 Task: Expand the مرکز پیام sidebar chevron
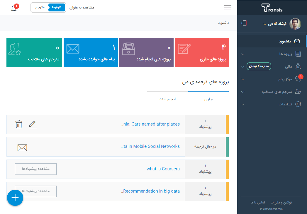[x=243, y=79]
